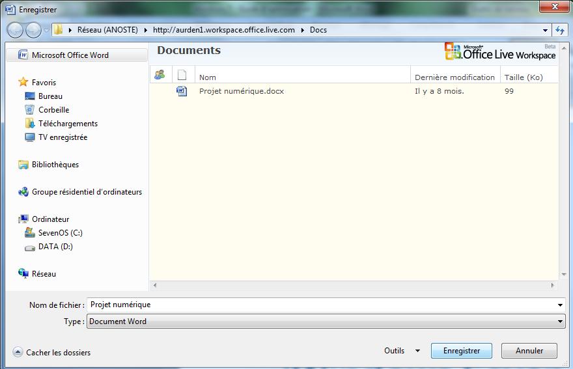573x369 pixels.
Task: Click in the Nom de fichier input field
Action: click(322, 305)
